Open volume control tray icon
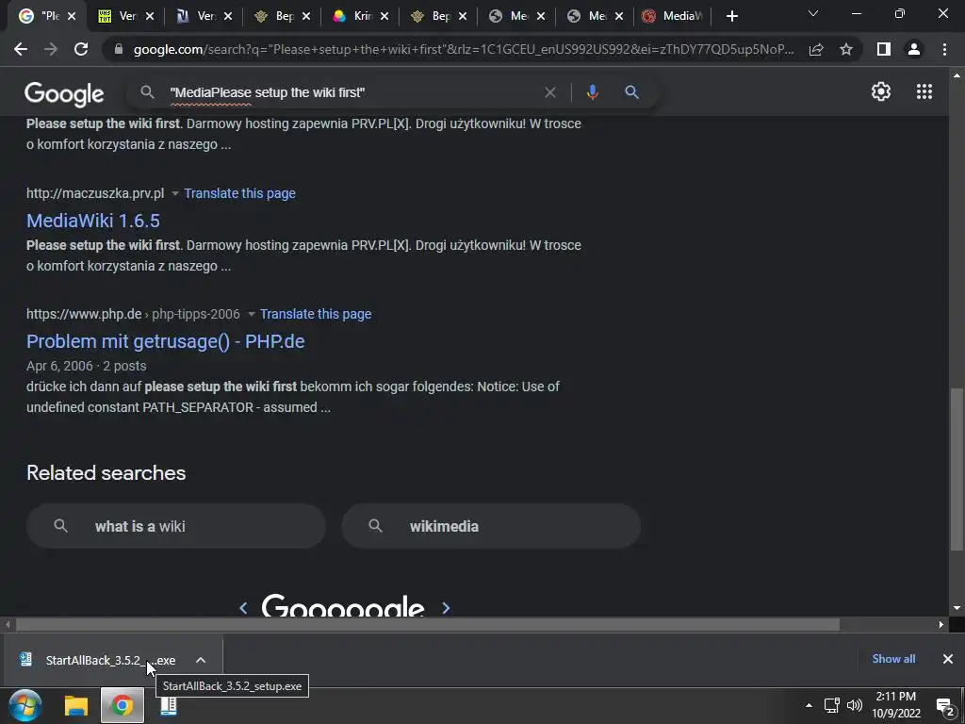The width and height of the screenshot is (965, 724). click(x=854, y=705)
